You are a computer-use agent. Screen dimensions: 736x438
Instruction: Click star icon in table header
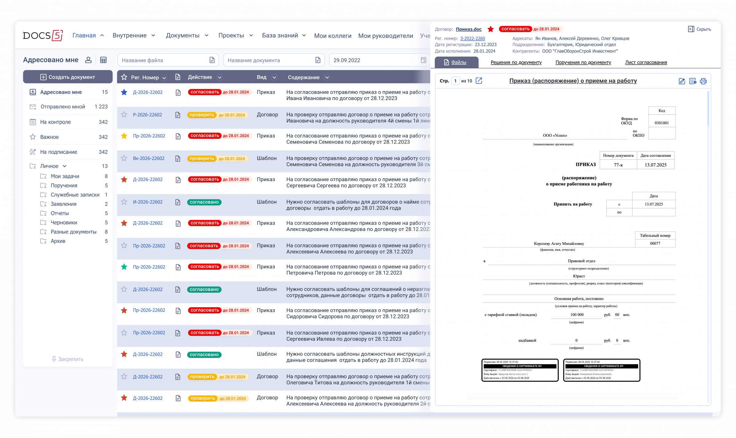click(124, 77)
